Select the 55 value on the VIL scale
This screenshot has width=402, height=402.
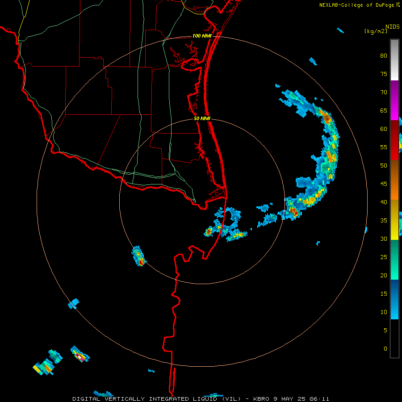click(x=384, y=147)
